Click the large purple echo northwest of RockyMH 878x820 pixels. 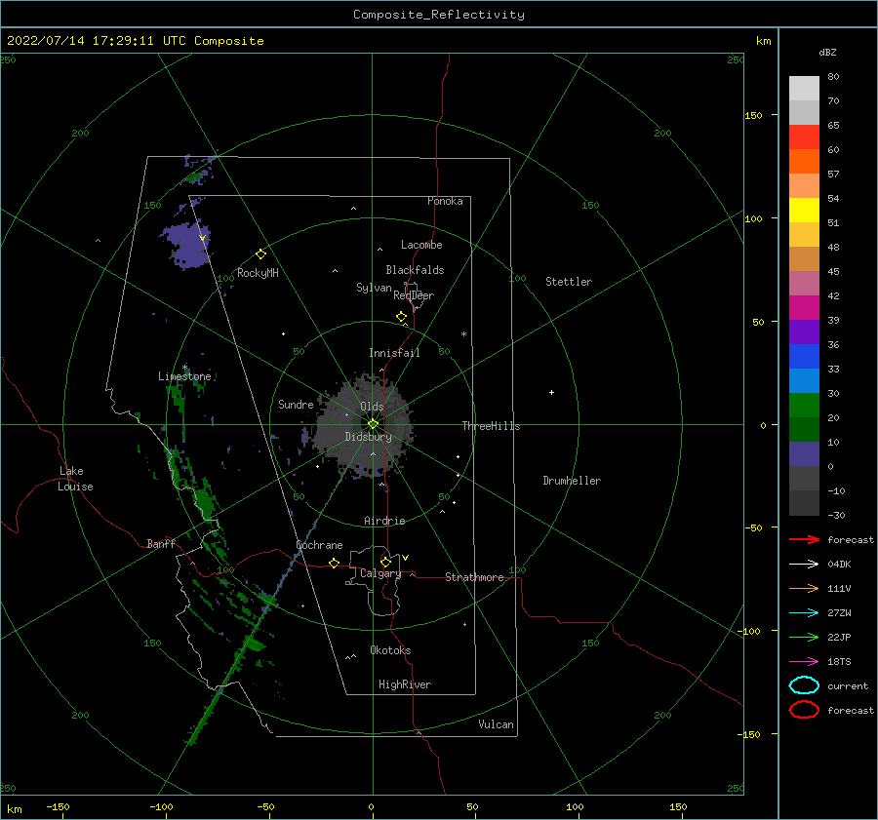pos(187,245)
